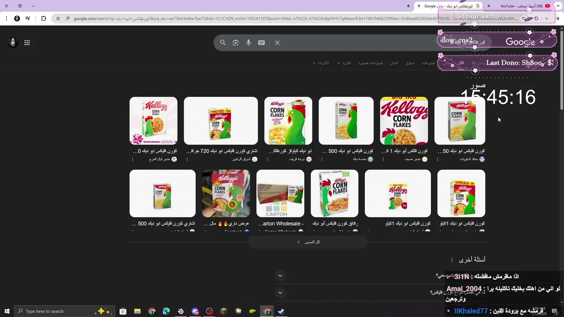Open the متجر نصيف source link
The height and width of the screenshot is (317, 564).
[x=416, y=159]
